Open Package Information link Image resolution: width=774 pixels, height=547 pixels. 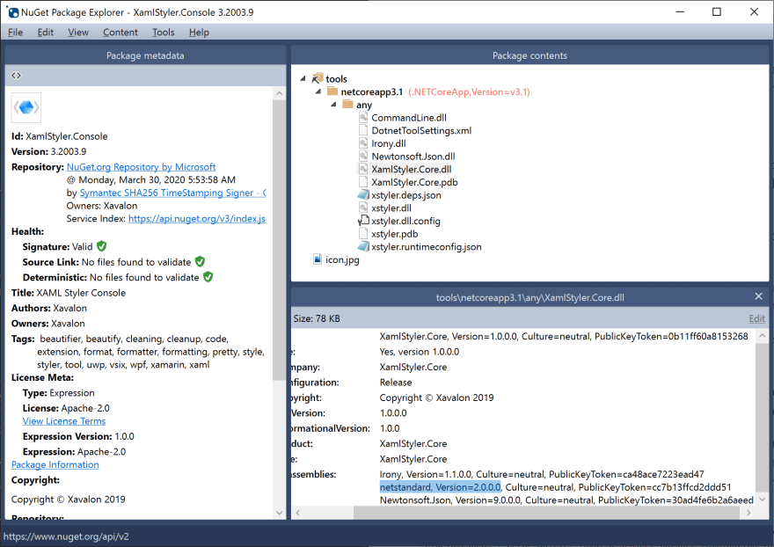pyautogui.click(x=55, y=464)
